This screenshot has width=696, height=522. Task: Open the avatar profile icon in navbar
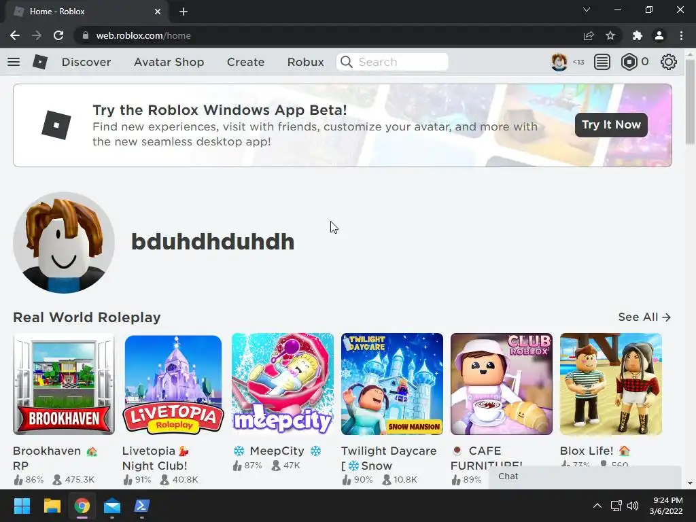tap(559, 62)
